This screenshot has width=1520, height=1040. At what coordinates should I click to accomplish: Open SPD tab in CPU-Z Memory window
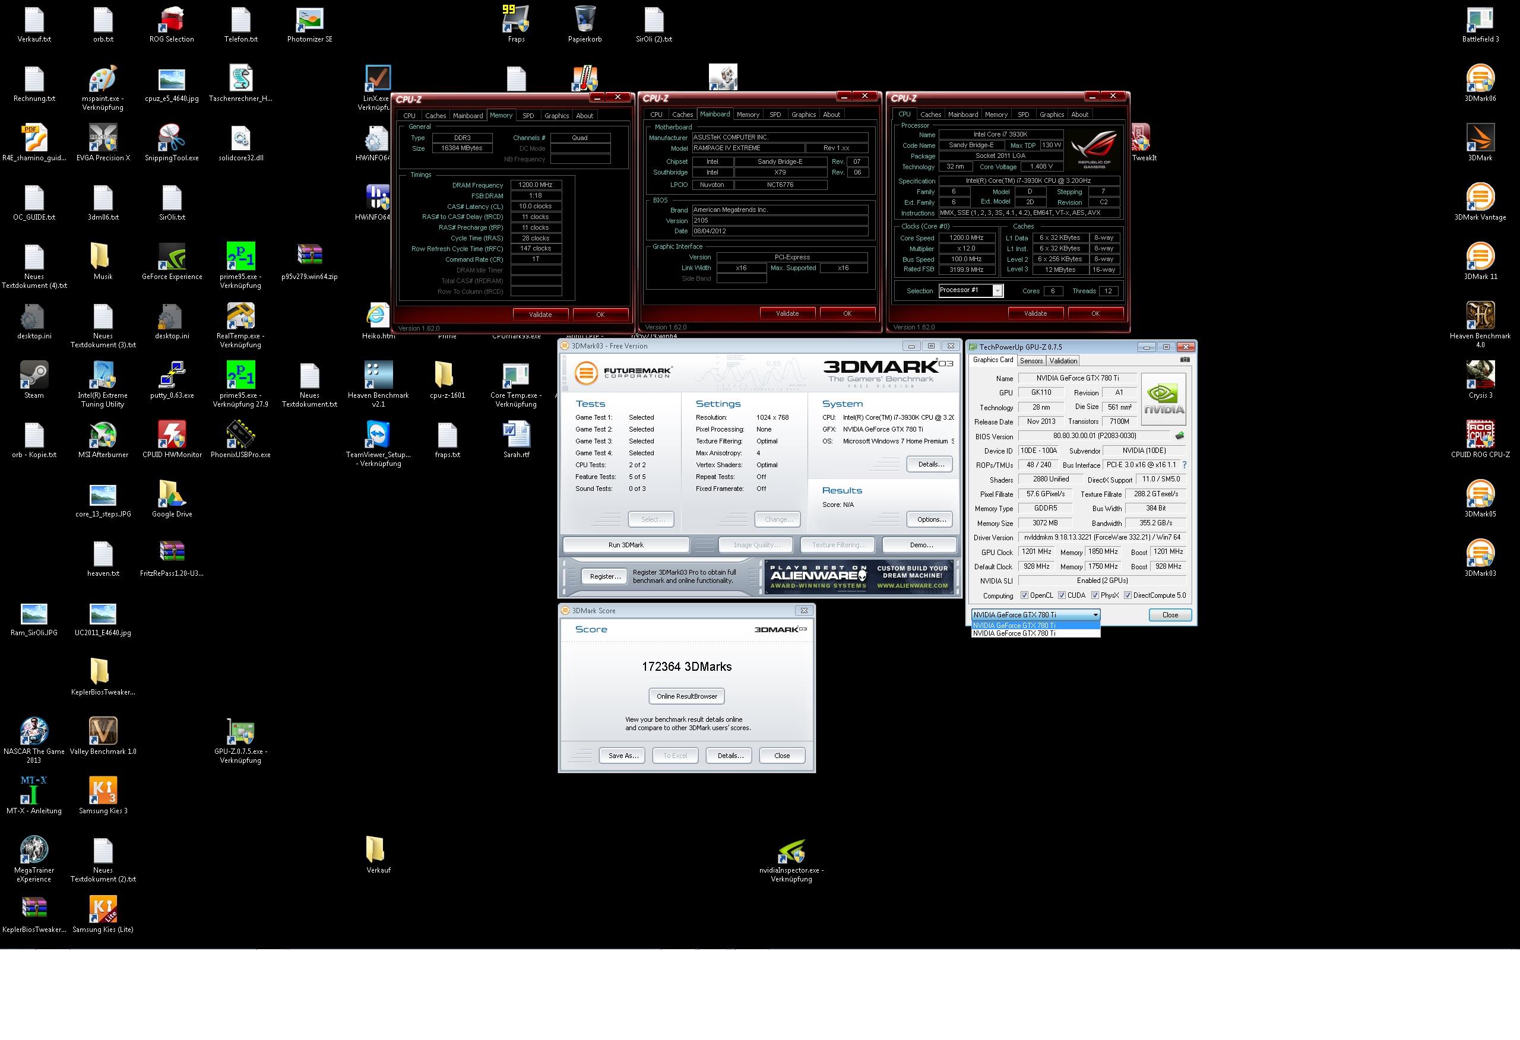[528, 116]
